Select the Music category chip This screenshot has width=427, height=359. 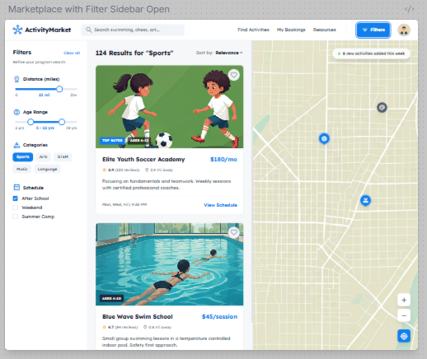pyautogui.click(x=22, y=169)
